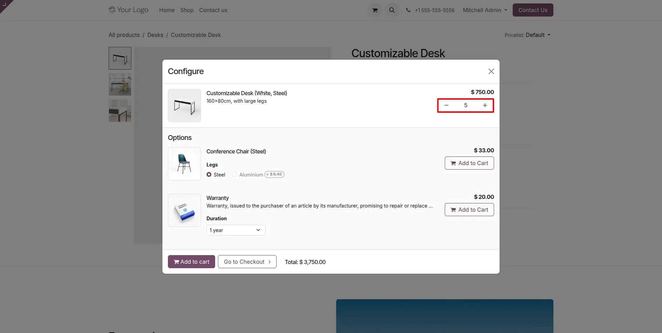Click the +$6.40 Aluminium price badge
This screenshot has height=333, width=662.
[274, 174]
